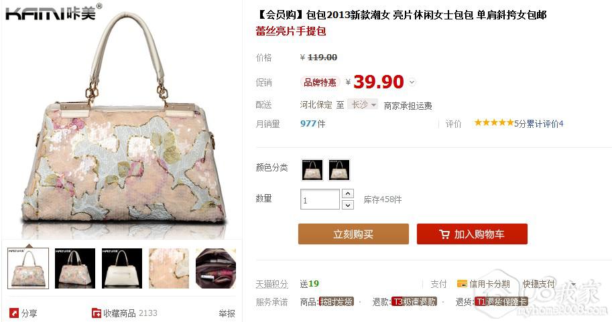The width and height of the screenshot is (612, 322).
Task: Expand the promotion price arrow beside 39.90
Action: [x=412, y=82]
